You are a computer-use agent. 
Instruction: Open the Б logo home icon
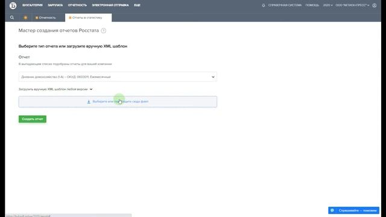13,5
